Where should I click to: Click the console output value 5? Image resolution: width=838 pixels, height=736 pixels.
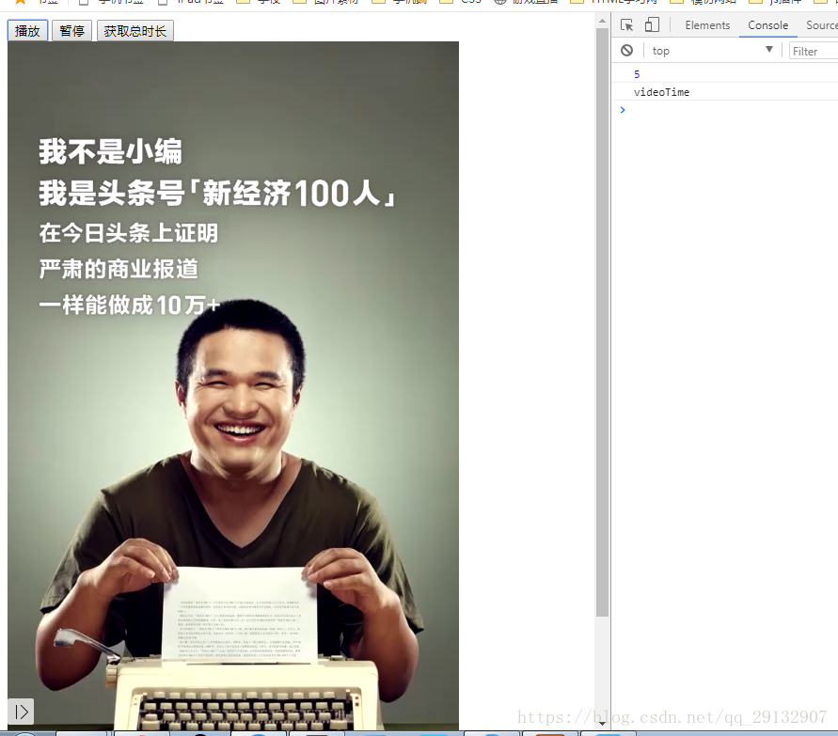(637, 74)
